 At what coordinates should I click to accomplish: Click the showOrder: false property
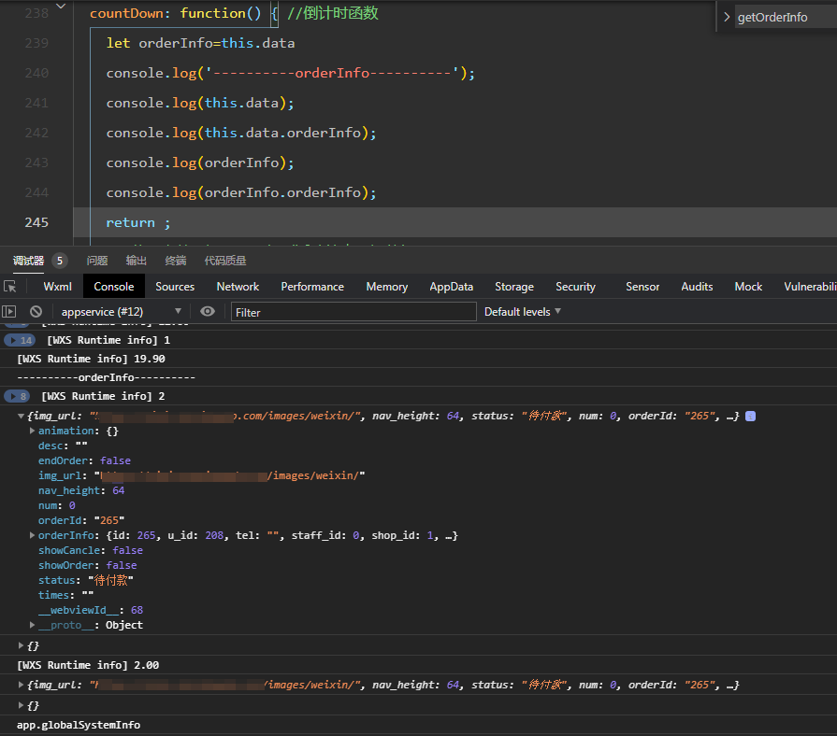pyautogui.click(x=88, y=565)
